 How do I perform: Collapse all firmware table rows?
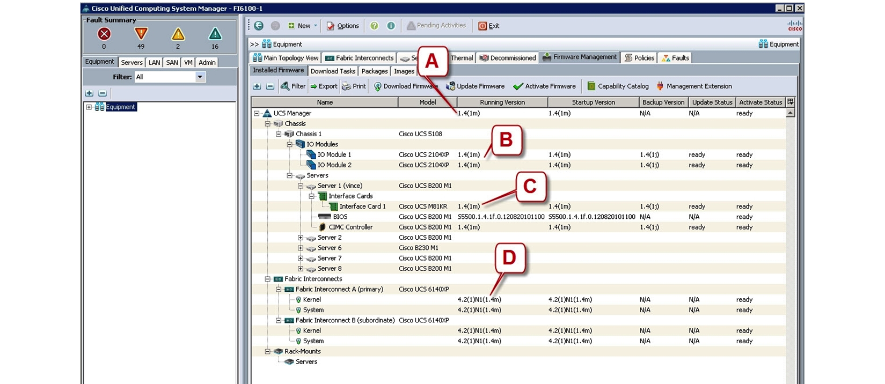coord(270,86)
